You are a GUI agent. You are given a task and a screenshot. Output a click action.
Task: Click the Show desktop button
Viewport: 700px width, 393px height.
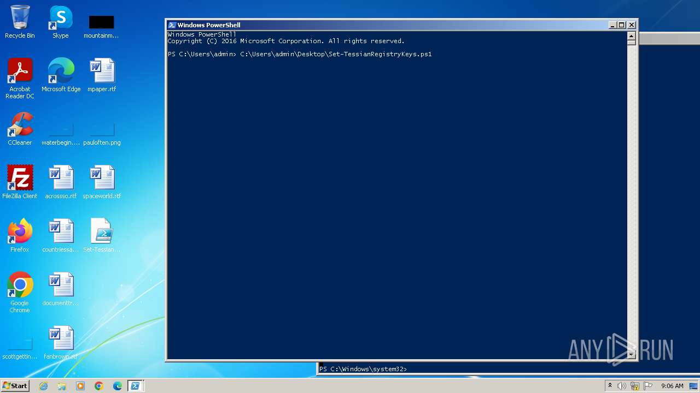click(693, 386)
